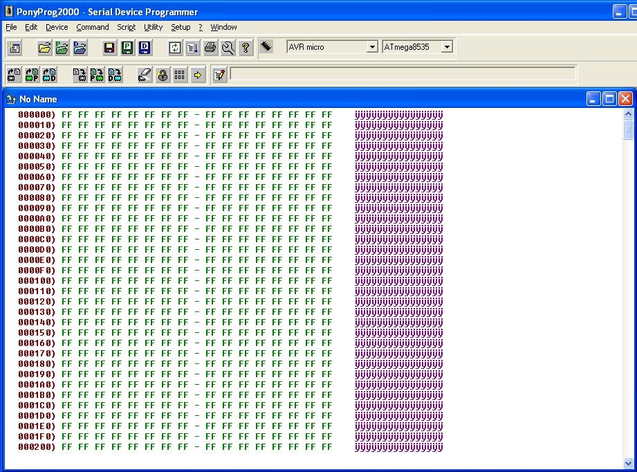The height and width of the screenshot is (472, 637).
Task: Open device file with yellow folder icon
Action: [44, 48]
